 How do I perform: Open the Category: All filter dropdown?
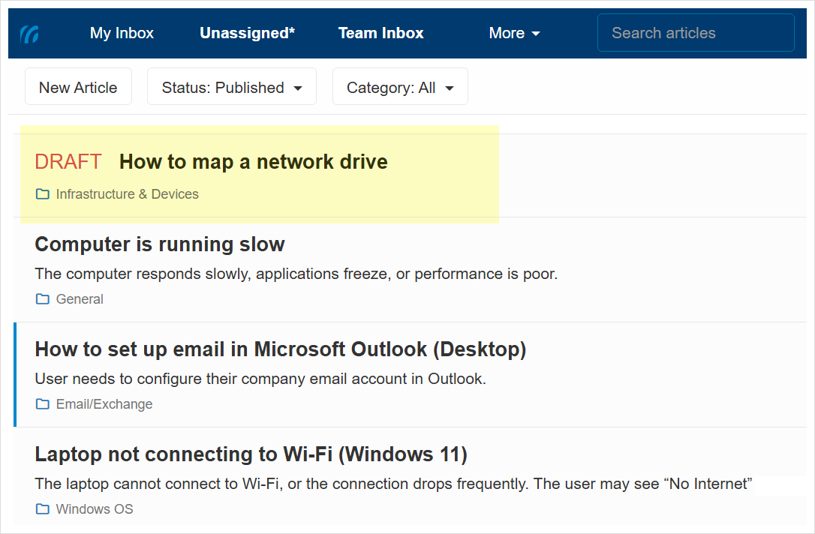point(400,88)
